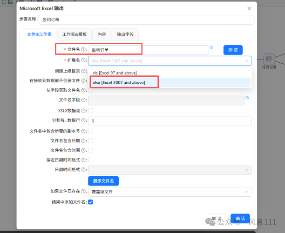Focus the 分割每...数据行 input field
The width and height of the screenshot is (285, 233).
170,121
